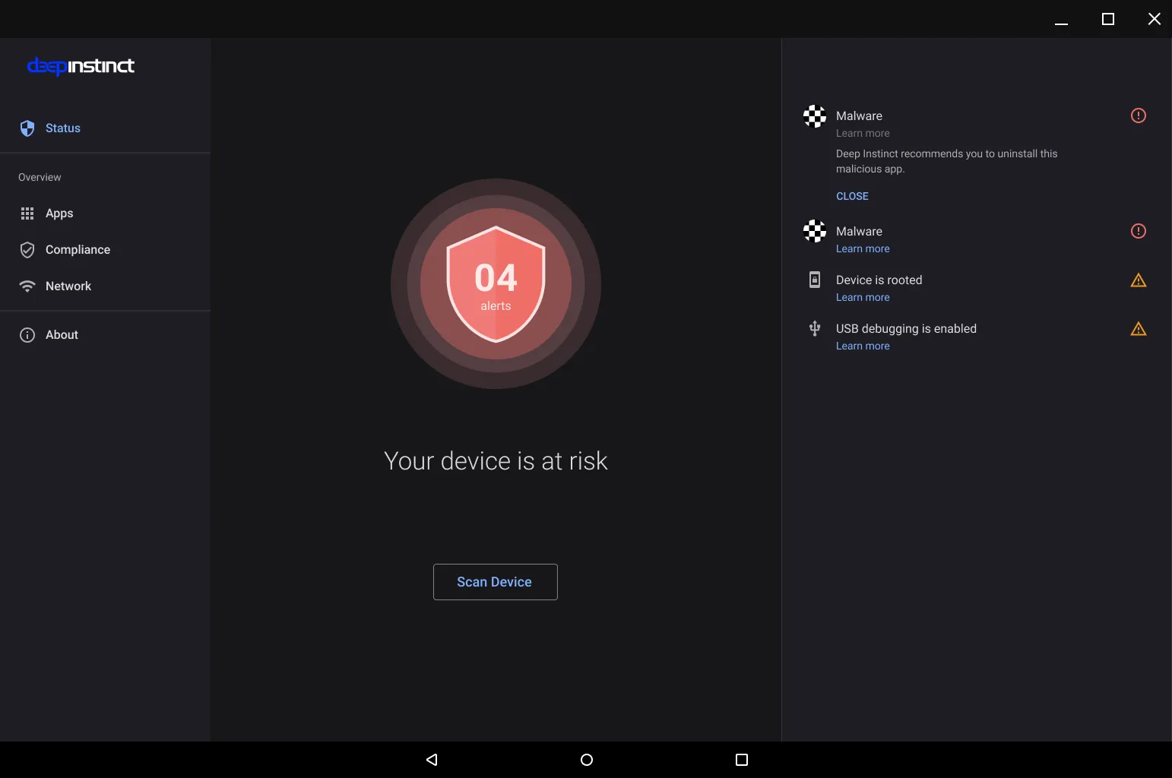1172x778 pixels.
Task: Click CLOSE on the expanded Malware alert
Action: (852, 196)
